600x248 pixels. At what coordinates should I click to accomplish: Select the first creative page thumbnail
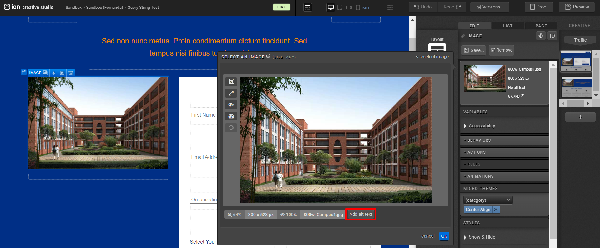(x=576, y=61)
